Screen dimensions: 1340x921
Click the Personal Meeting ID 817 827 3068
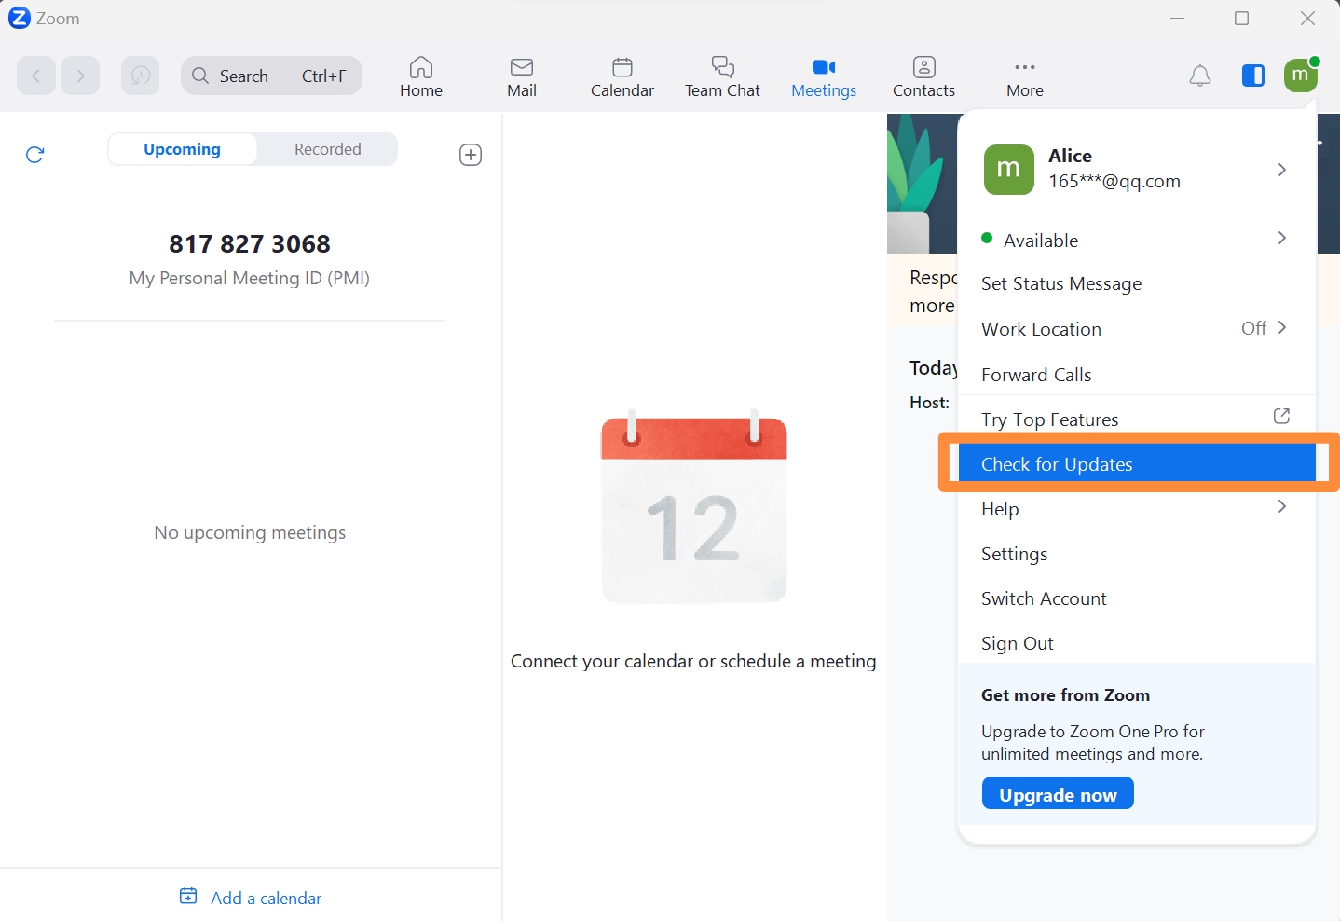point(250,243)
